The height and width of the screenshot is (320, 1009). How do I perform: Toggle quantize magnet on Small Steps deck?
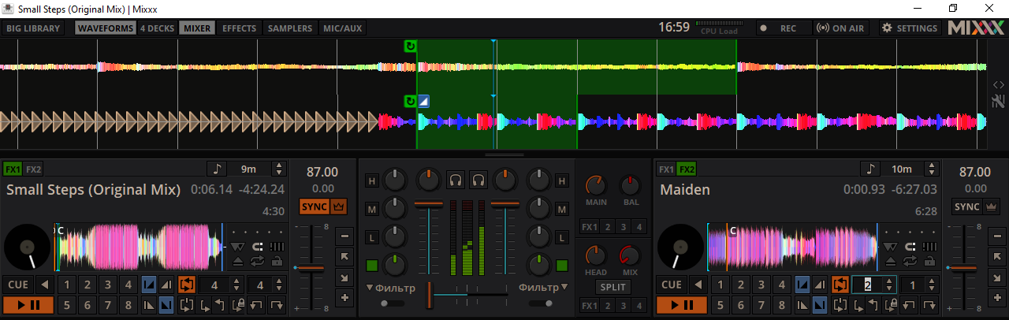257,247
